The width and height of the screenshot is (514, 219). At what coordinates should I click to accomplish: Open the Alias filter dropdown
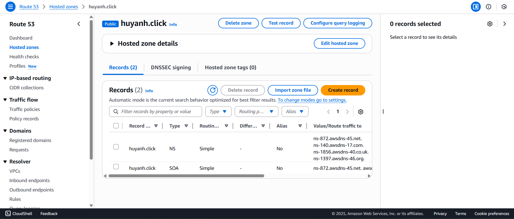coord(295,112)
